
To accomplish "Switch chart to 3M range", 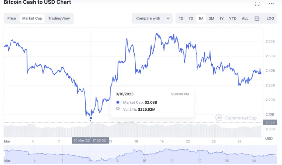I will (x=211, y=19).
